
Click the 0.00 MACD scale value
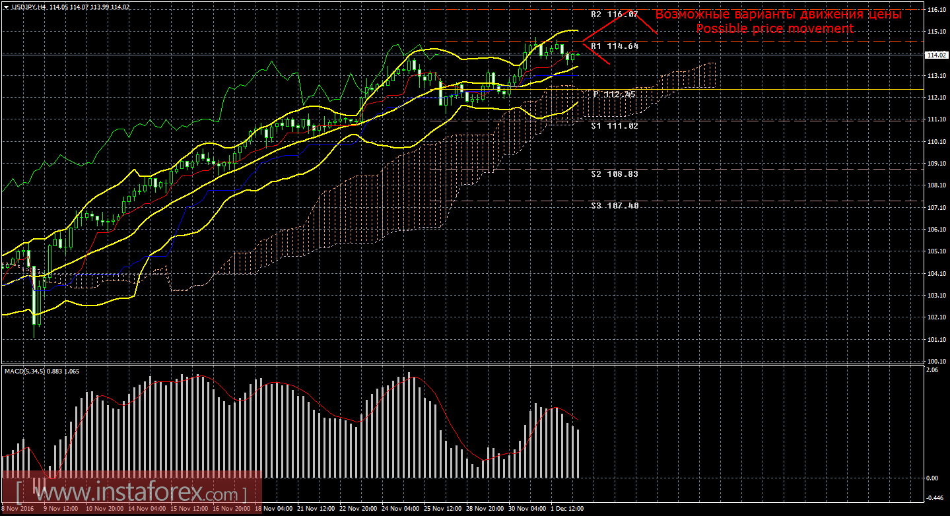932,478
